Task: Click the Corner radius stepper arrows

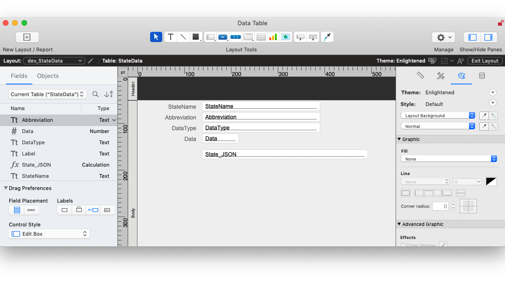Action: click(453, 206)
